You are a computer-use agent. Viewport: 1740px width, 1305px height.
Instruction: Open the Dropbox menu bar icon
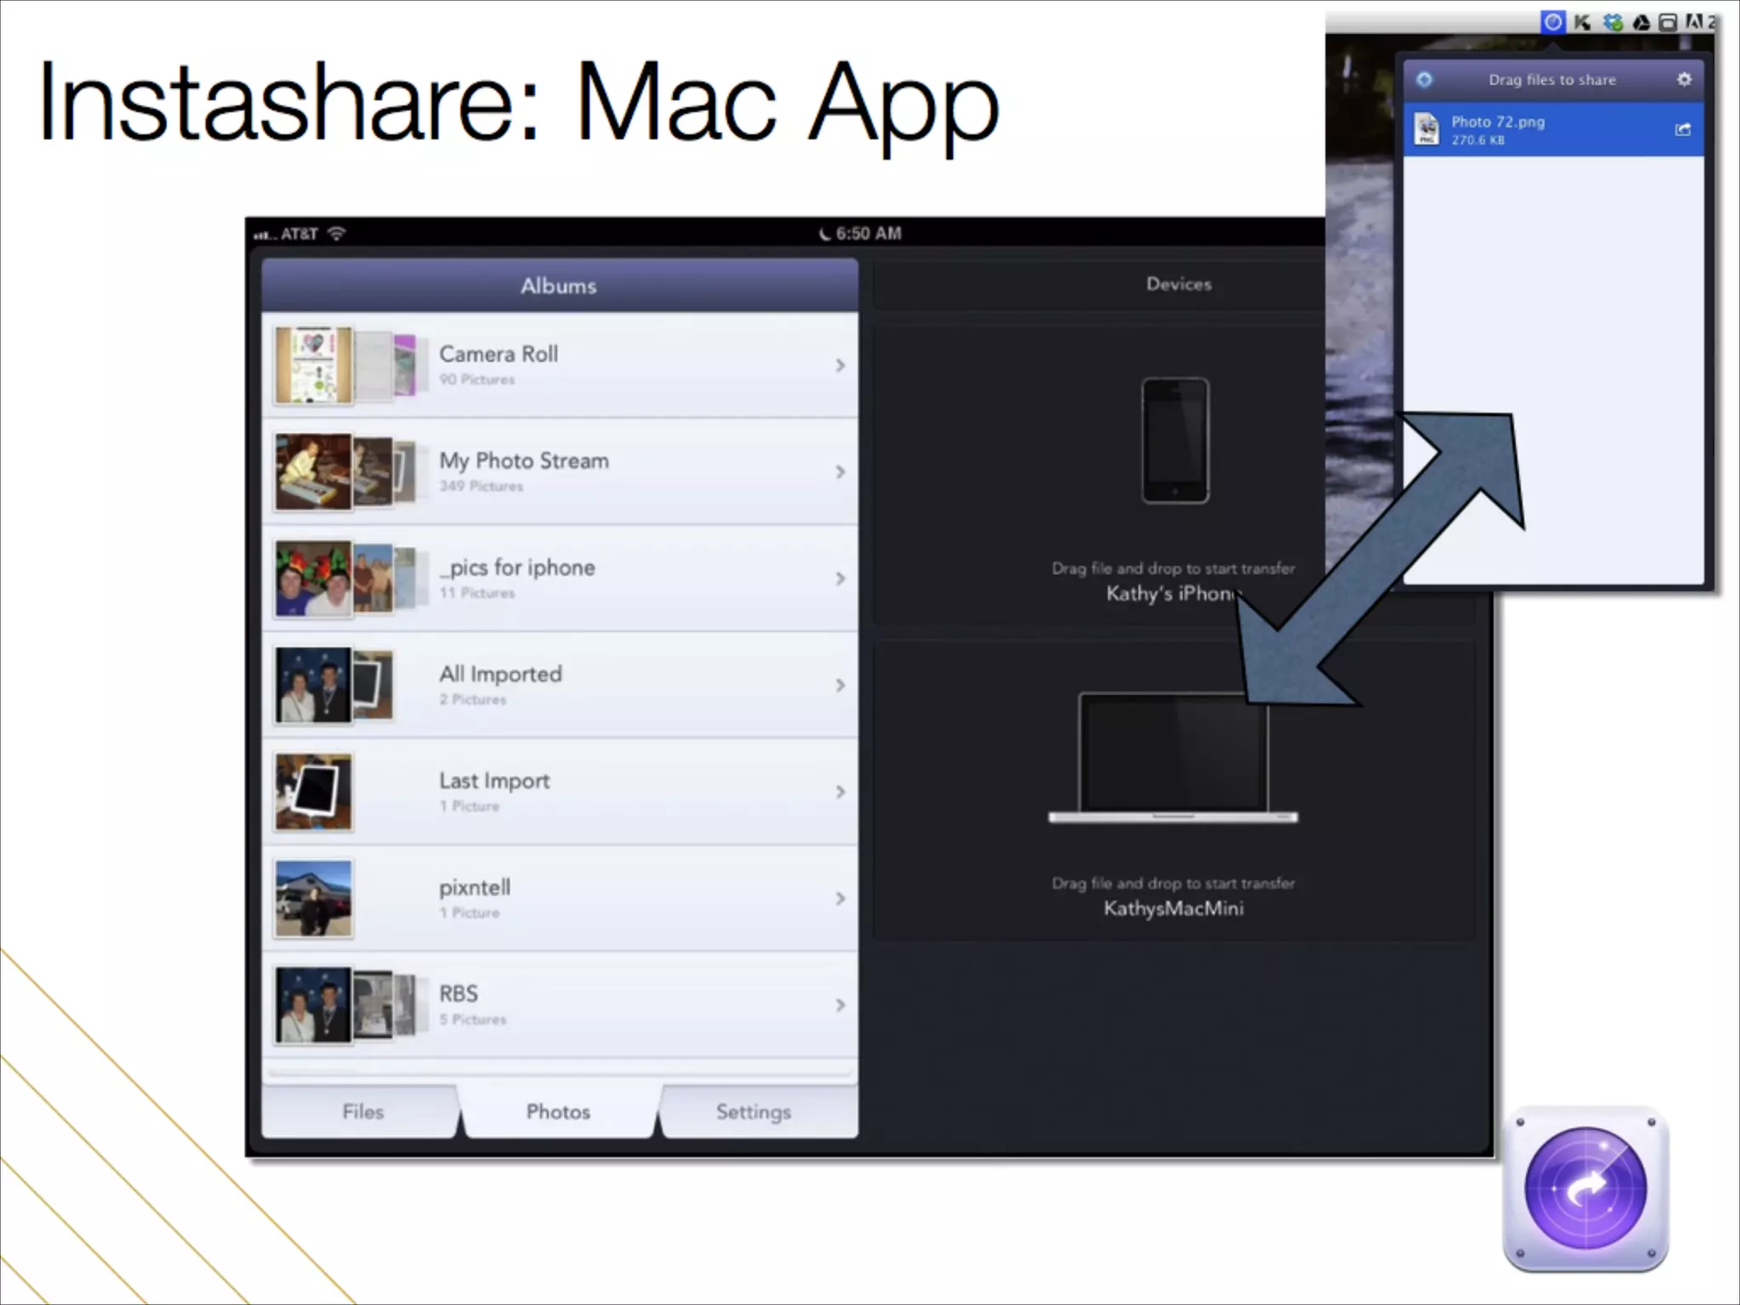[1612, 22]
